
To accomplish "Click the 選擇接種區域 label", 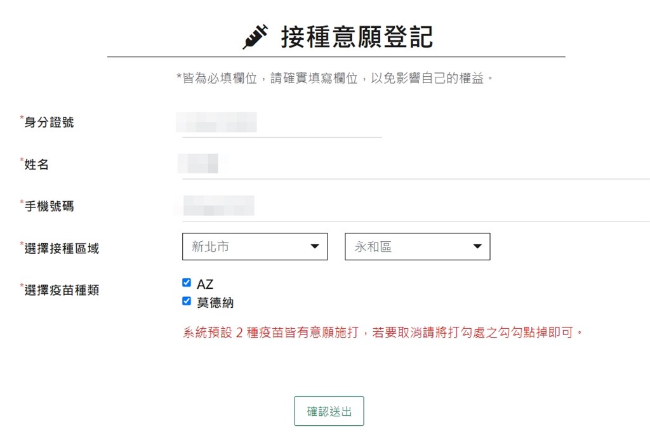I will (62, 248).
